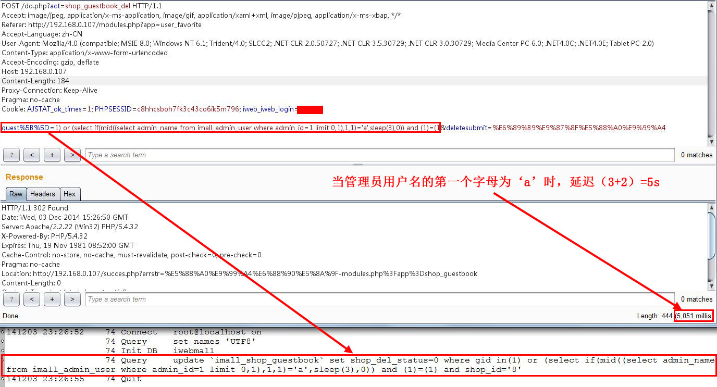Open the Headers response tab
This screenshot has height=387, width=717.
pyautogui.click(x=43, y=194)
